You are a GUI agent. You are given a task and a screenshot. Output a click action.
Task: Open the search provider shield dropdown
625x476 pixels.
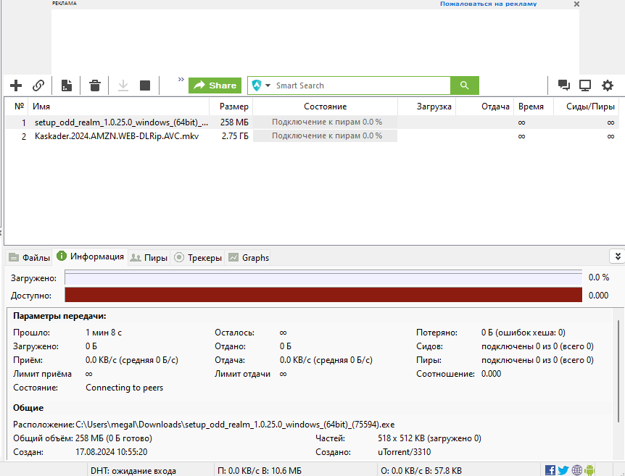pyautogui.click(x=261, y=85)
